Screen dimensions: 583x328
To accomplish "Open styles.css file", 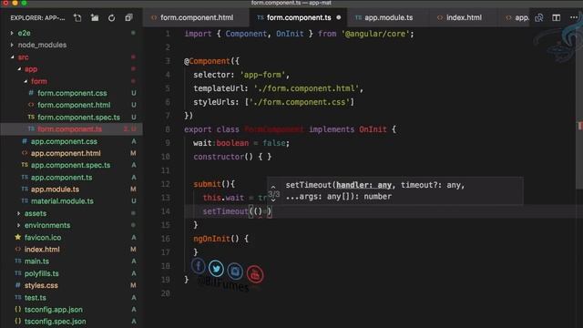I will [41, 285].
